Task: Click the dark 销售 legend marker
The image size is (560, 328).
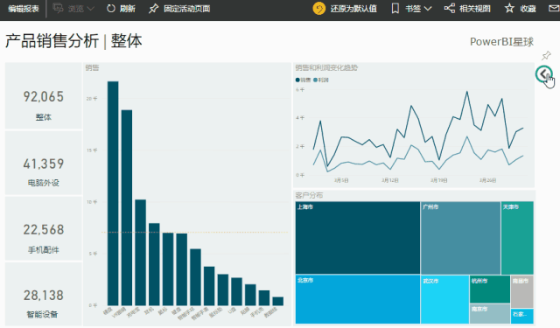Action: (297, 80)
